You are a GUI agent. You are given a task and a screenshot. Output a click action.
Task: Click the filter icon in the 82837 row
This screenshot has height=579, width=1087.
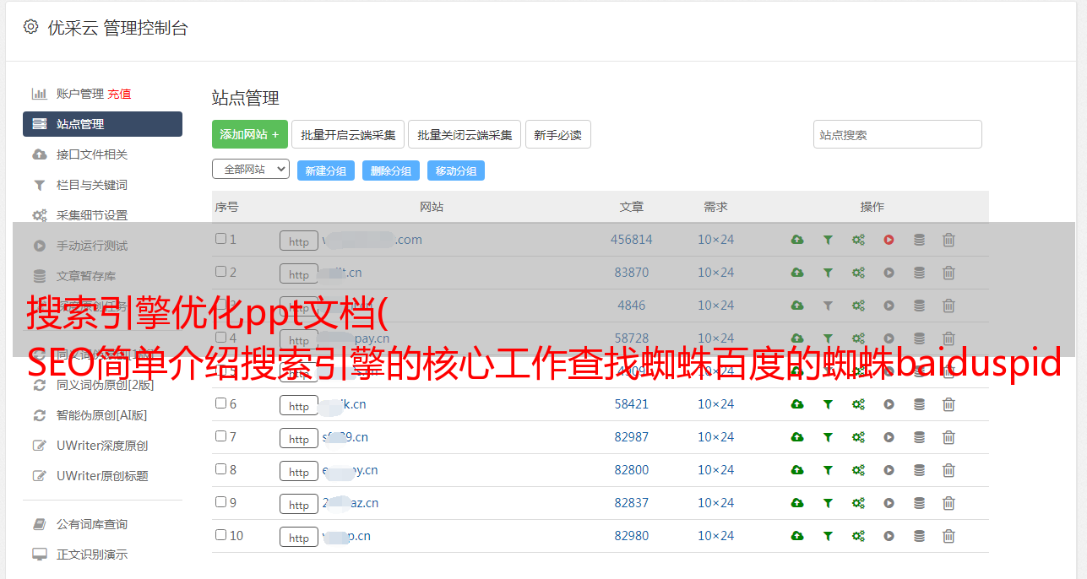(x=828, y=503)
